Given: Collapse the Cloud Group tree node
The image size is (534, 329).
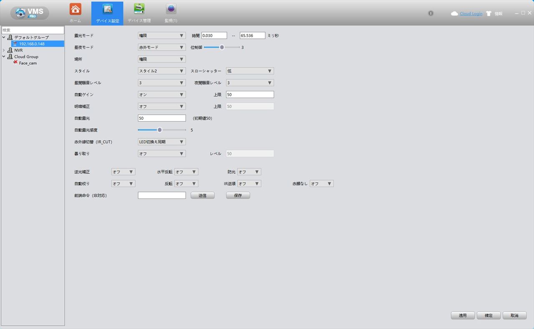Looking at the screenshot, I should click(4, 57).
